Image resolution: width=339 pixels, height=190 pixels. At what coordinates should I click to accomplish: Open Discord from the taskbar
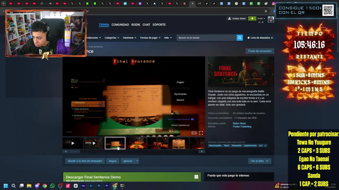(x=37, y=186)
